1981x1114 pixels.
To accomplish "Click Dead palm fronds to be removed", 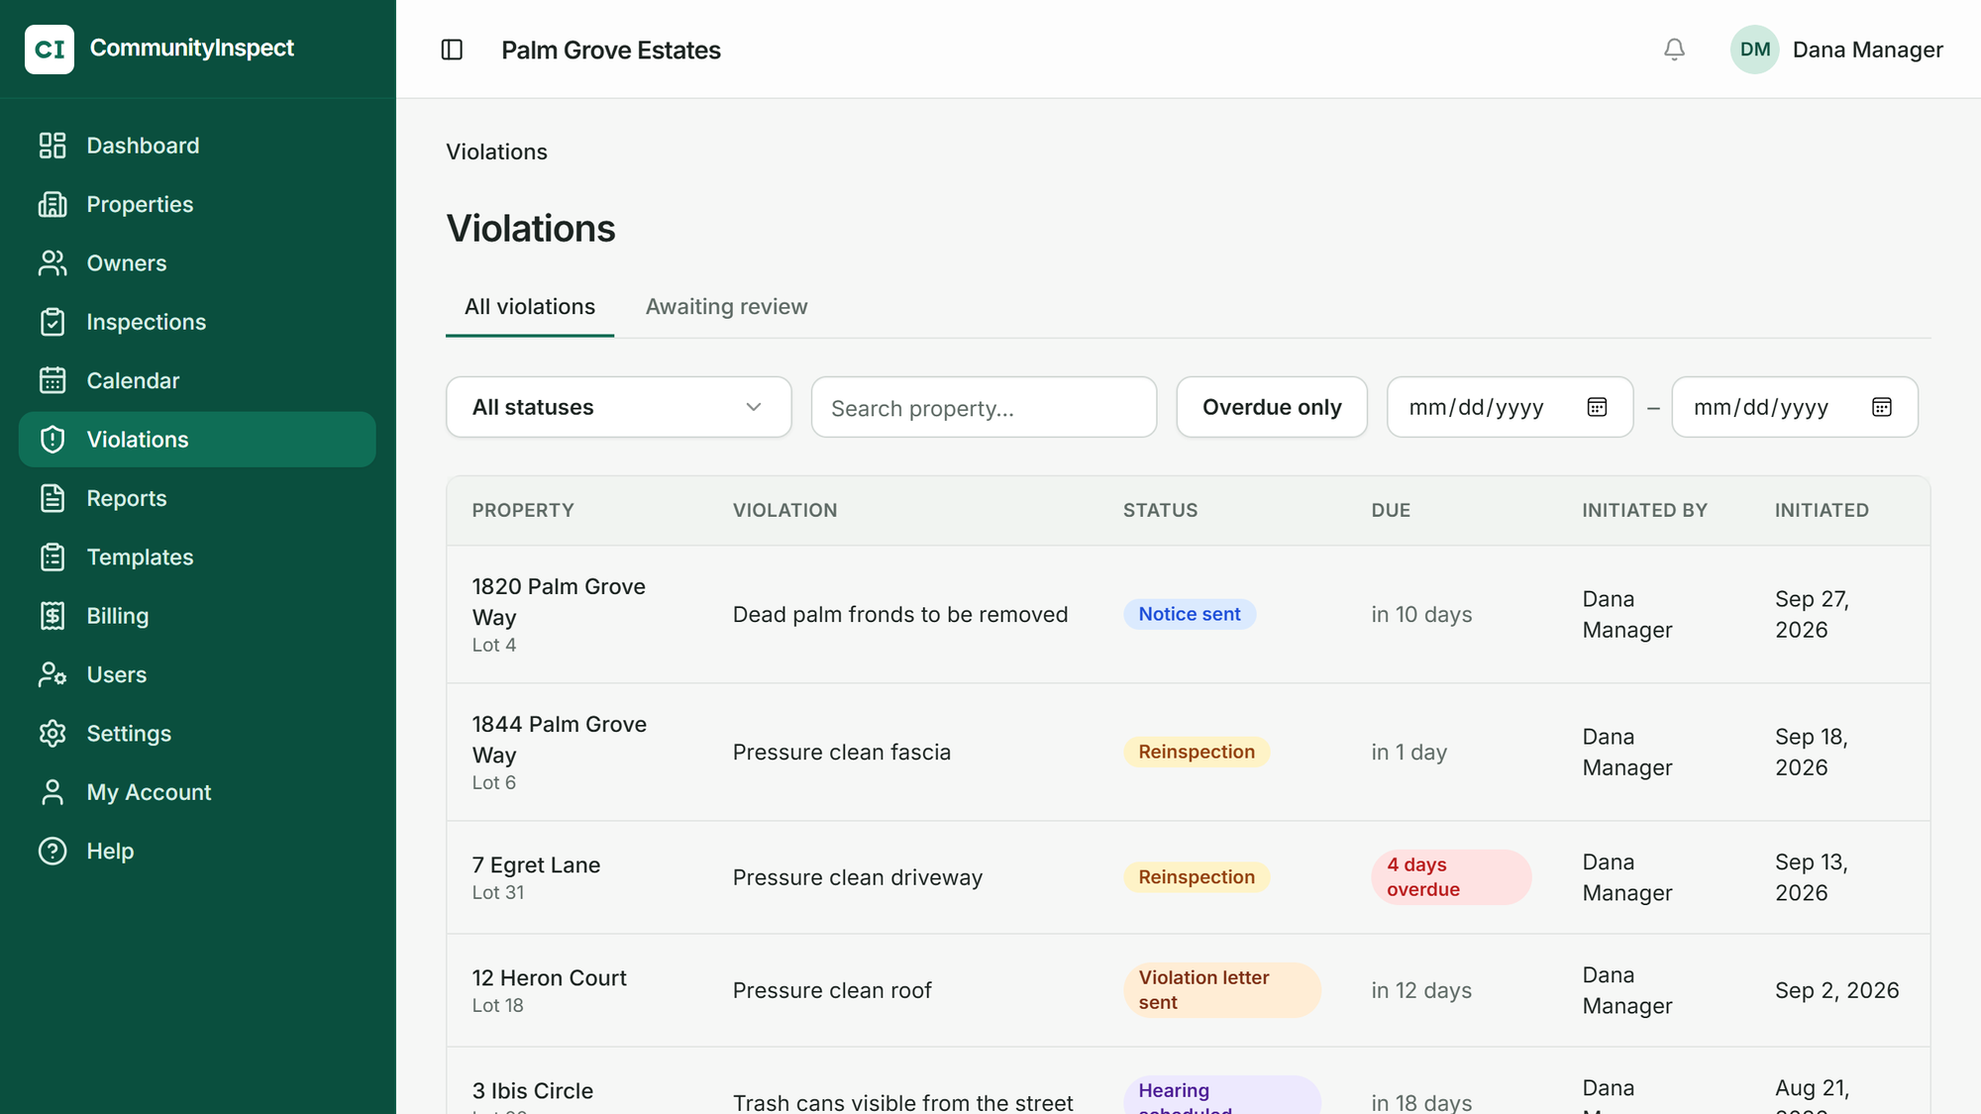I will pos(899,614).
